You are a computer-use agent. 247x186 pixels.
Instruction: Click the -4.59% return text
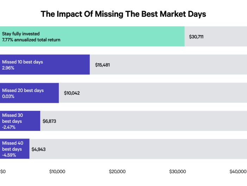[8, 155]
